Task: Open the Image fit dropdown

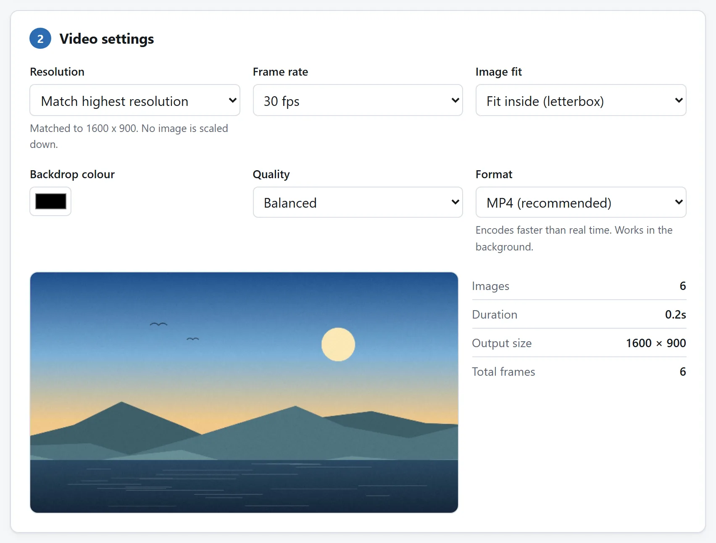Action: pyautogui.click(x=581, y=100)
